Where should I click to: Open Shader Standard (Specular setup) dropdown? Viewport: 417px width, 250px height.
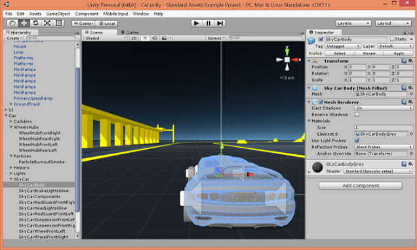pos(378,171)
